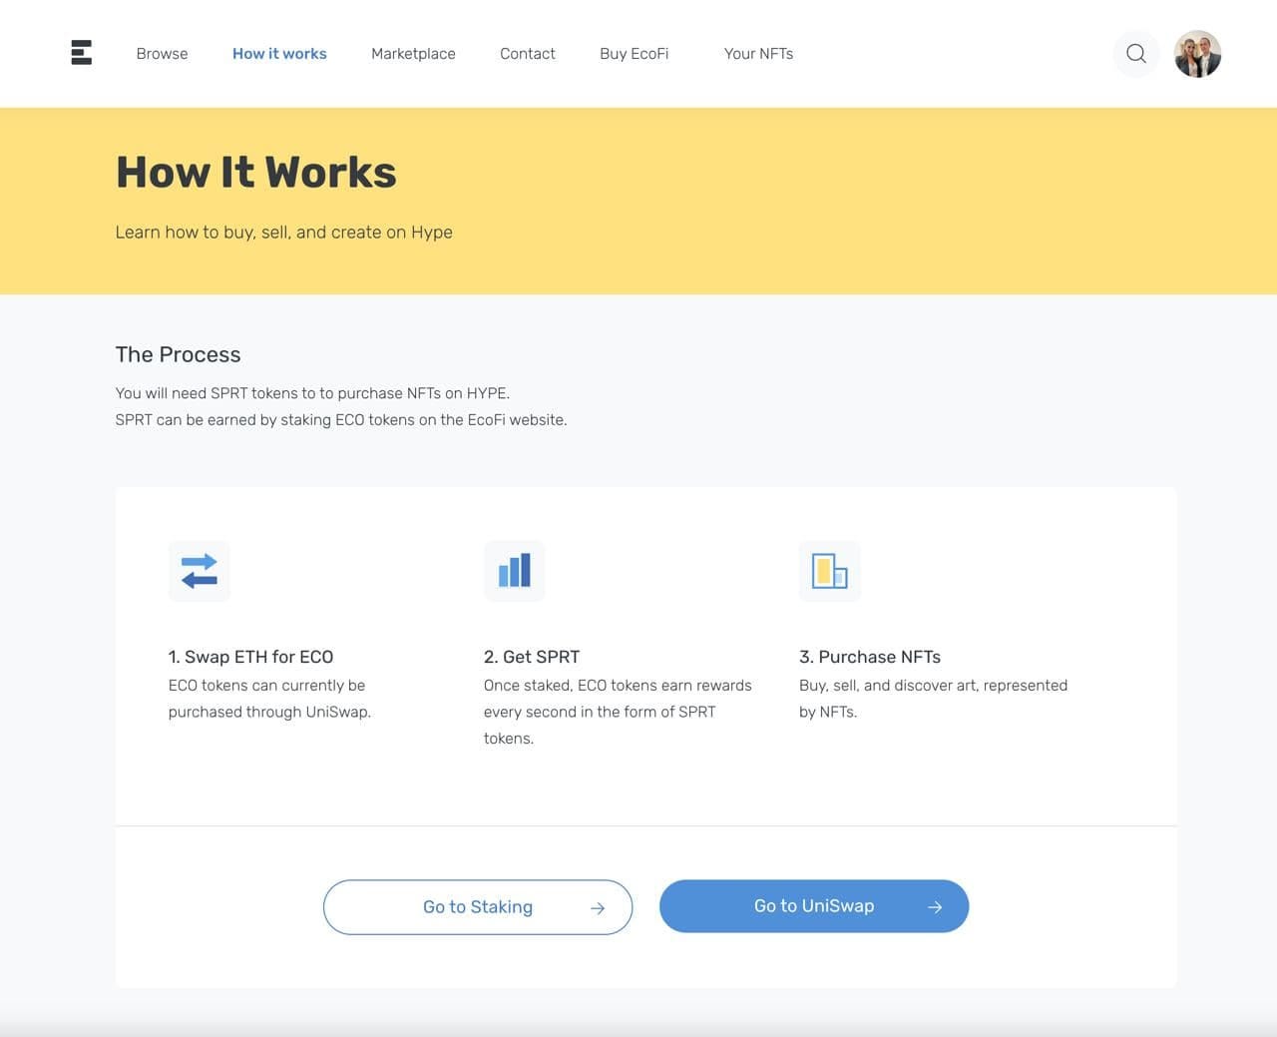Navigate to Buy EcoFi
Screen dimensions: 1277x1037
[635, 54]
